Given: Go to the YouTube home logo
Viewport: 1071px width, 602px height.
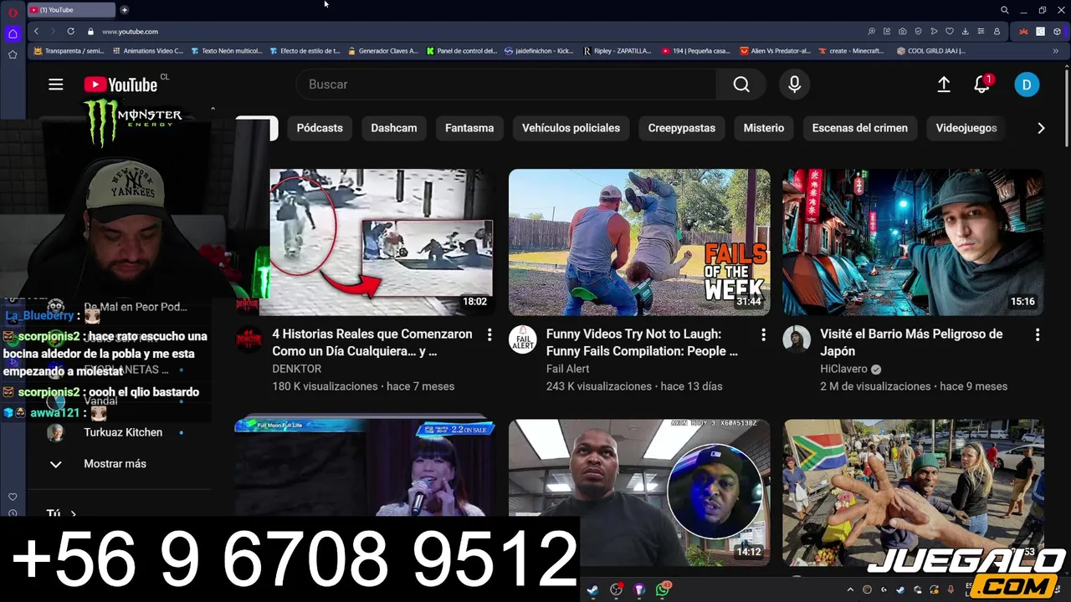Looking at the screenshot, I should pyautogui.click(x=120, y=84).
